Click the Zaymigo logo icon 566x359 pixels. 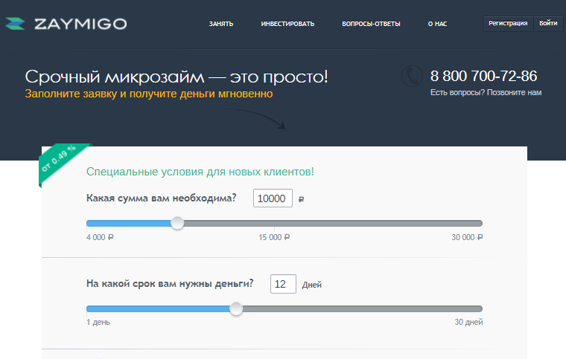coord(15,24)
